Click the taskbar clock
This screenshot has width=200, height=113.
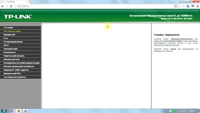pyautogui.click(x=192, y=111)
